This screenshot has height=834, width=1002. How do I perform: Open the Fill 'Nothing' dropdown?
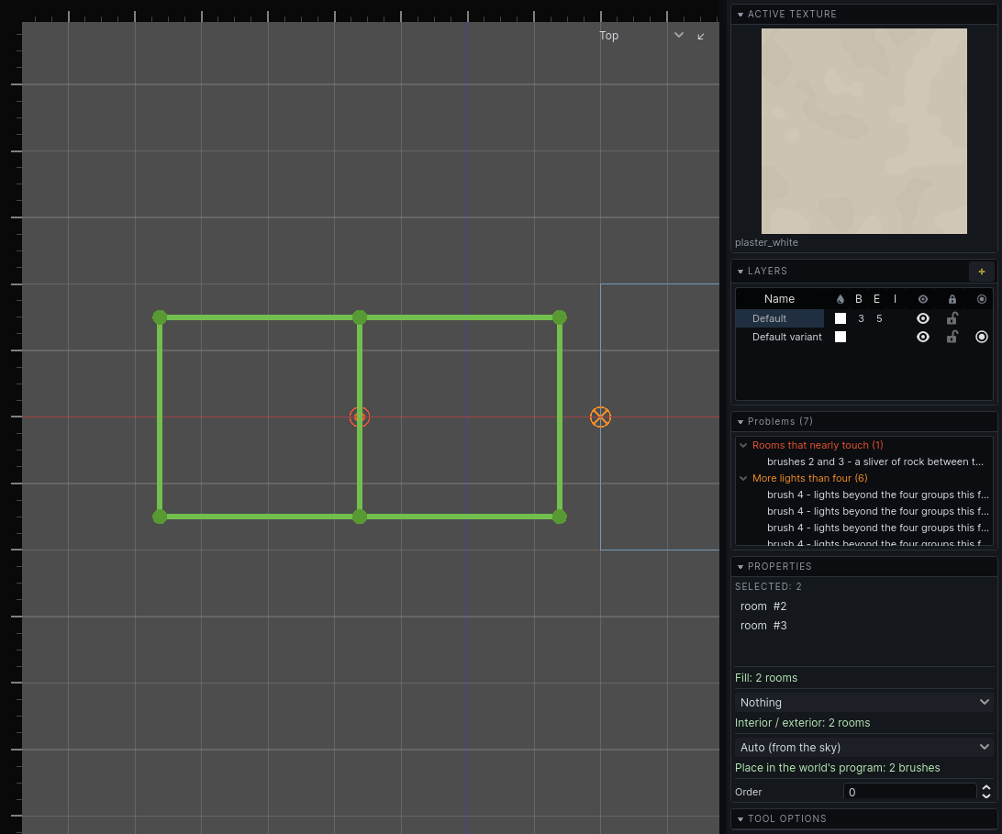tap(864, 703)
